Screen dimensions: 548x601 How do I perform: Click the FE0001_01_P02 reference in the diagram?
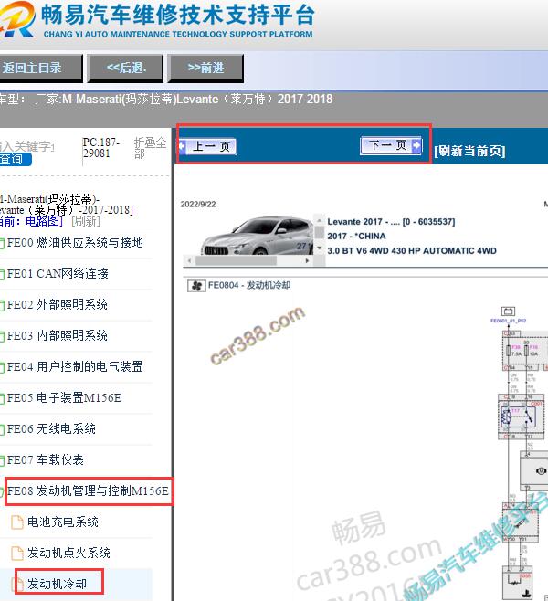[508, 321]
